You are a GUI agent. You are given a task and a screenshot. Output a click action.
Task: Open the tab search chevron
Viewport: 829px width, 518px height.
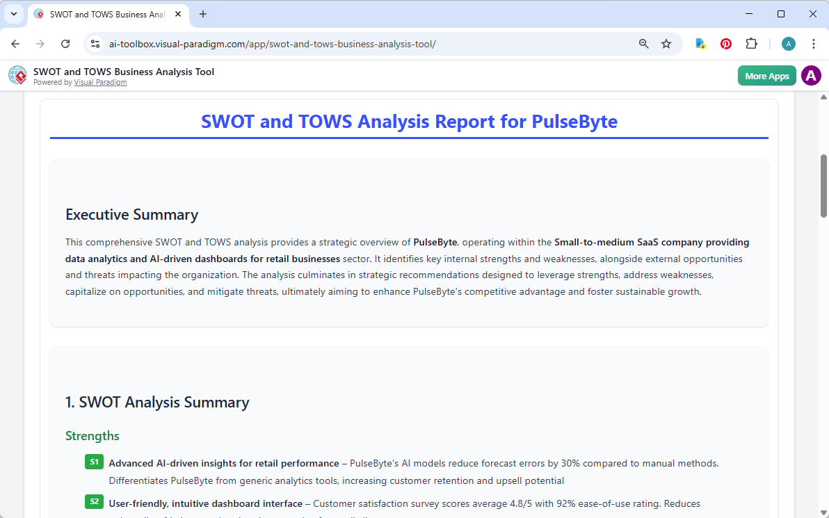coord(13,14)
